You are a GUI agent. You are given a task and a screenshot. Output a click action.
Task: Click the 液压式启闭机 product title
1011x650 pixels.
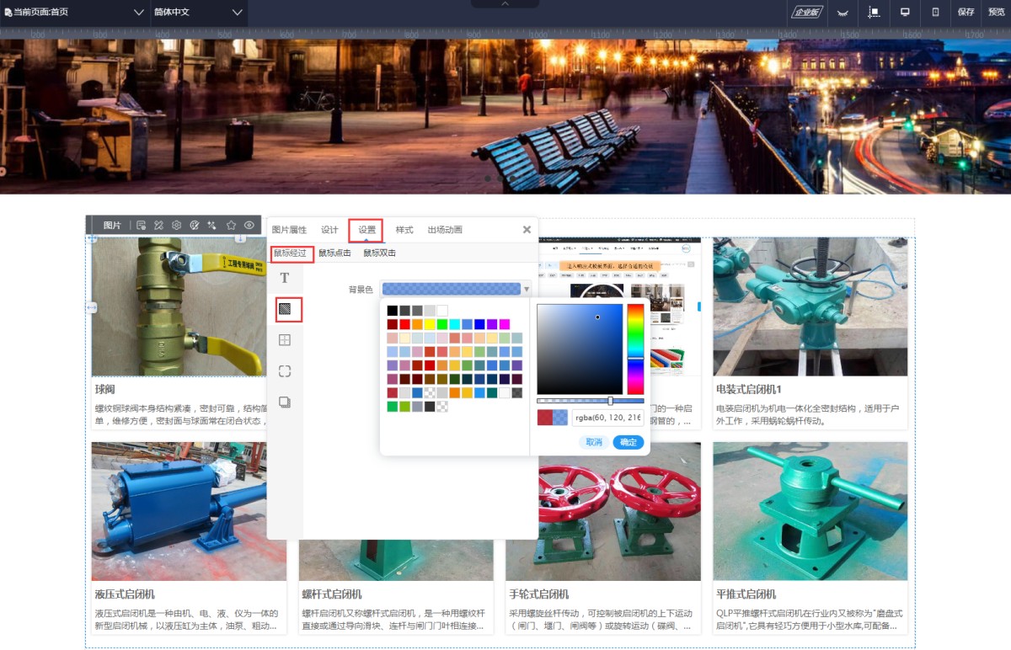coord(126,594)
